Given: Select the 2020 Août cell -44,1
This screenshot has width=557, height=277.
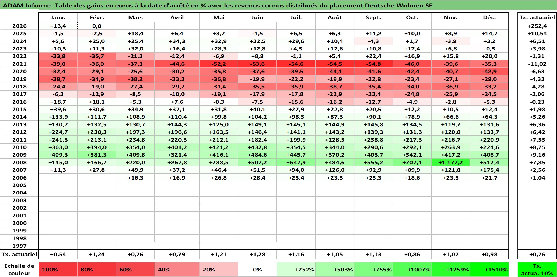Looking at the screenshot, I should 335,71.
